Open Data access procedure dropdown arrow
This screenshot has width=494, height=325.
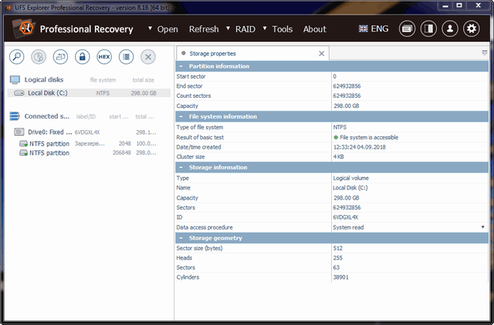tap(482, 227)
